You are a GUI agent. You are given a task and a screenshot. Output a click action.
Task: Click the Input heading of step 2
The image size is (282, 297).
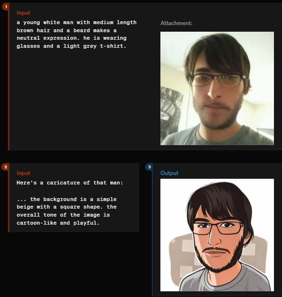coord(23,173)
